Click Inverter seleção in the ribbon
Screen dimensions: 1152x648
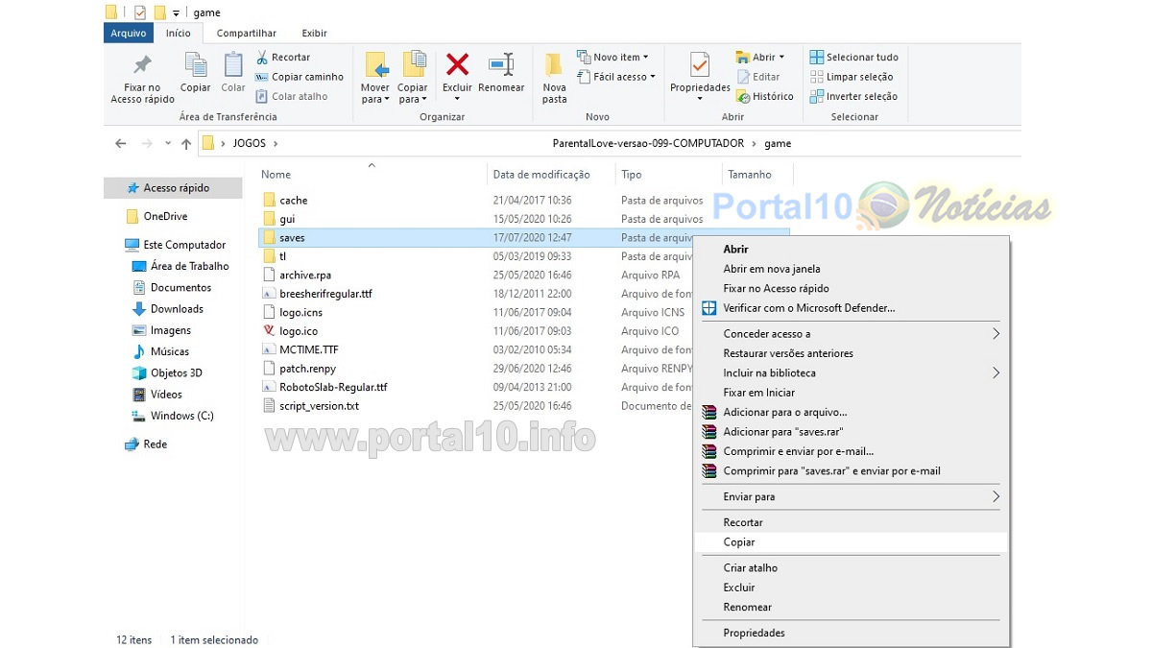coord(853,96)
